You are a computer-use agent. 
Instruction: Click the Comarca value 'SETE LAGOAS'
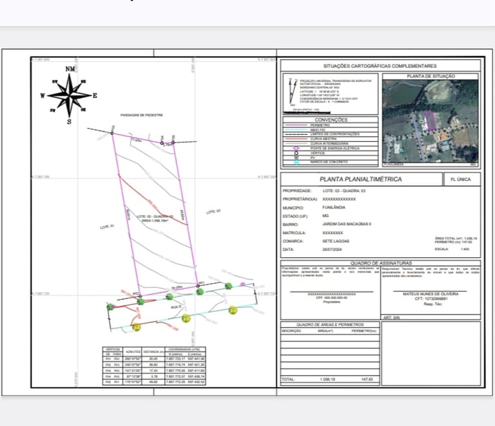pyautogui.click(x=336, y=241)
